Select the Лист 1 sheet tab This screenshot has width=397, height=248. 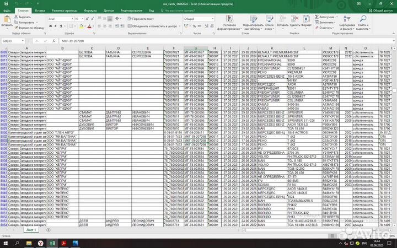(31, 229)
